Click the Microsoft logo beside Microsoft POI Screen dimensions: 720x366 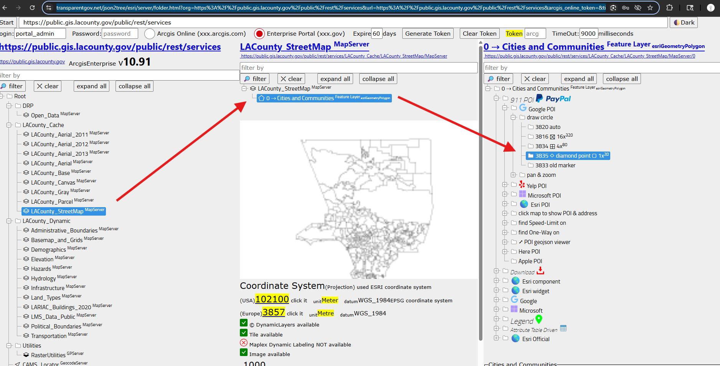(x=523, y=194)
